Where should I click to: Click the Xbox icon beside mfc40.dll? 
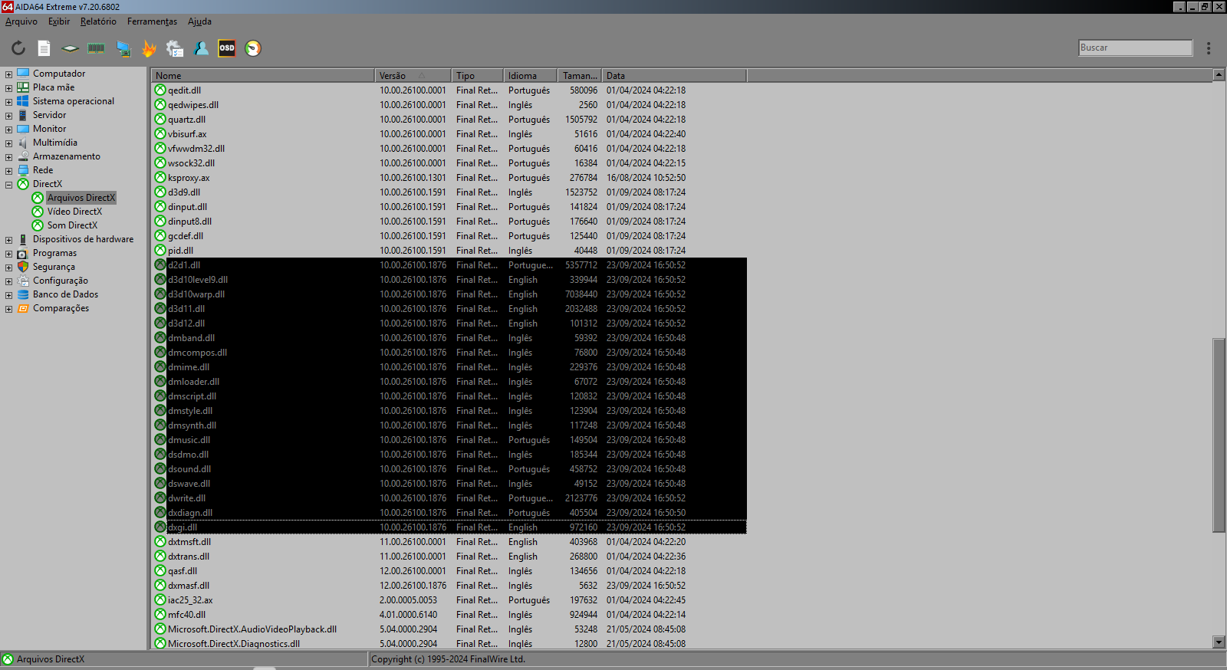click(x=160, y=615)
